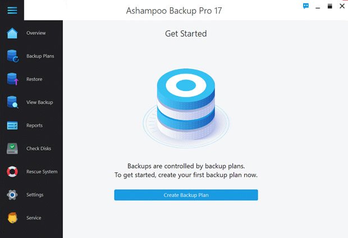Click the View Backup magnifier icon
Viewport: 348px width, 238px height.
point(12,102)
